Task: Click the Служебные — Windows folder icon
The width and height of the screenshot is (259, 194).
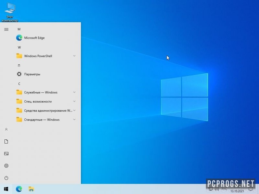Action: click(19, 92)
